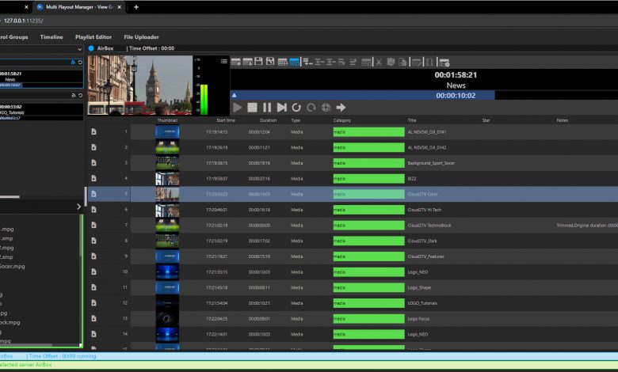Click the Timeline menu item
The image size is (618, 372).
(51, 37)
